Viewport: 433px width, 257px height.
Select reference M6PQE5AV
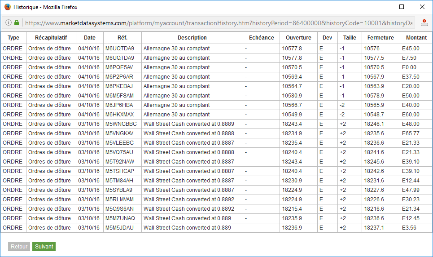(x=119, y=67)
